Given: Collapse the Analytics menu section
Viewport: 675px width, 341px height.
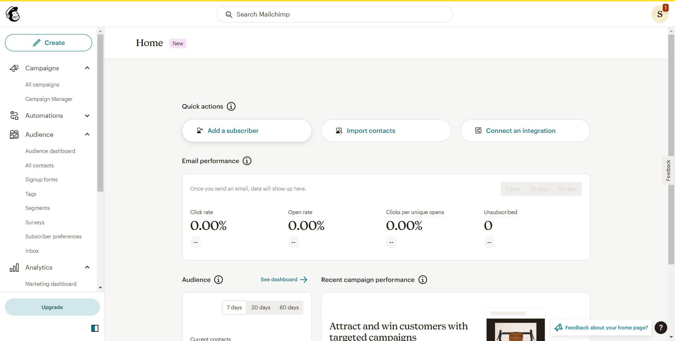Looking at the screenshot, I should point(87,268).
